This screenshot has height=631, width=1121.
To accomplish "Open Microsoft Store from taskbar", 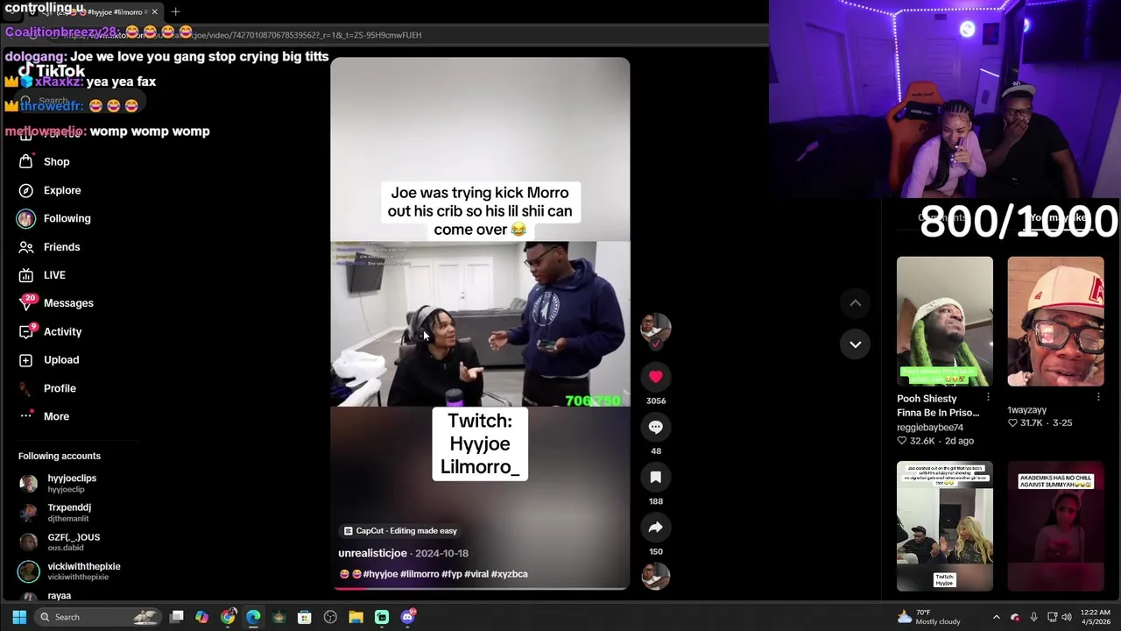I will pyautogui.click(x=305, y=617).
